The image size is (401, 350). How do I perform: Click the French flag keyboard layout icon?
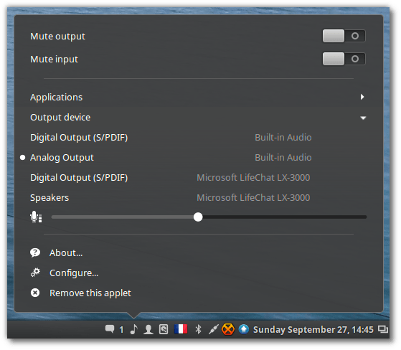pos(181,329)
